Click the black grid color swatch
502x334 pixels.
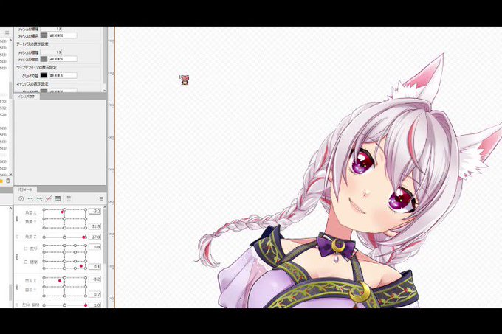click(44, 75)
